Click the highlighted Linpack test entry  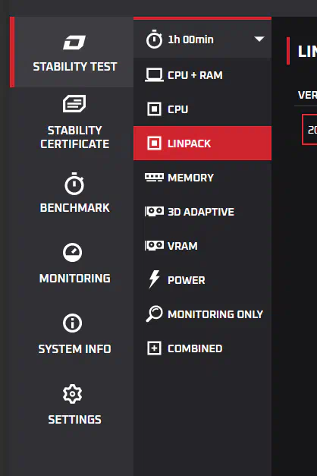202,143
